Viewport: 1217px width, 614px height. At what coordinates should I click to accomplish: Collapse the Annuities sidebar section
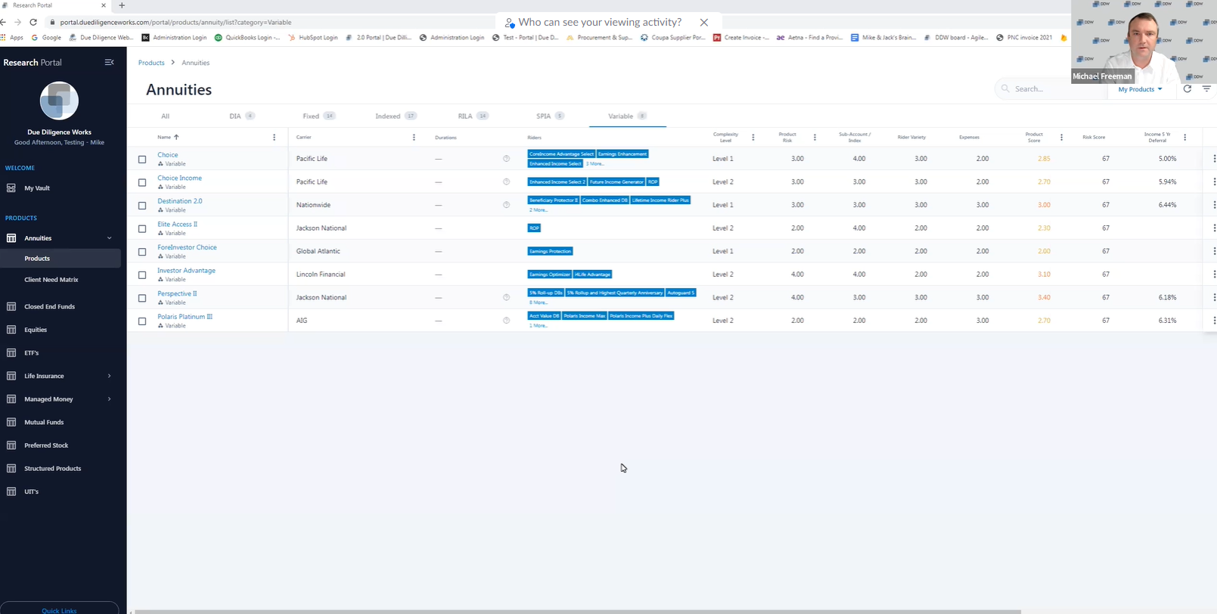[x=109, y=238]
